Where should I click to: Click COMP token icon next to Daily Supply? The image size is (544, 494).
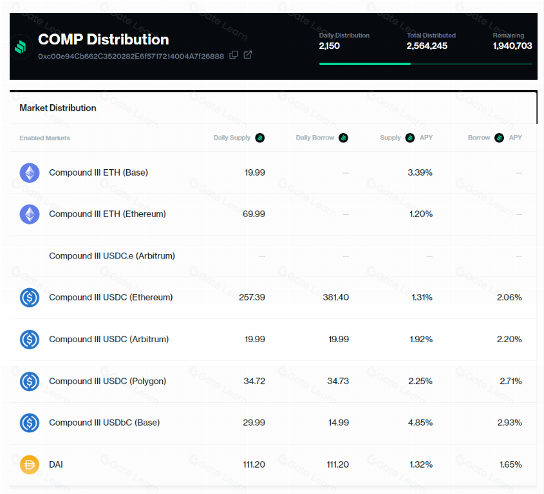coord(260,138)
